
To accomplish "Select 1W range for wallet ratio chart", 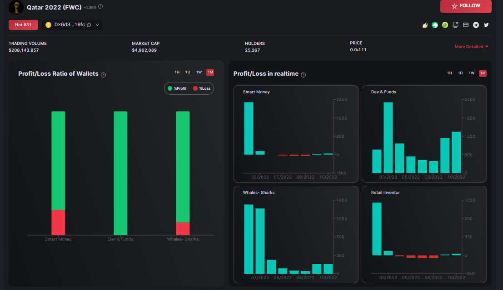I will 199,72.
